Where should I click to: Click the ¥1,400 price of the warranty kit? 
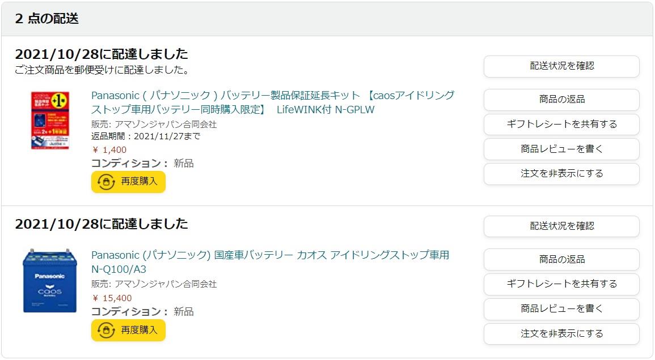109,150
